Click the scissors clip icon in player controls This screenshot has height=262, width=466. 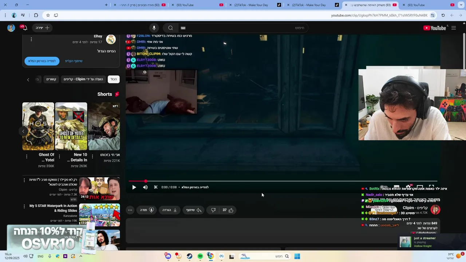(x=156, y=187)
